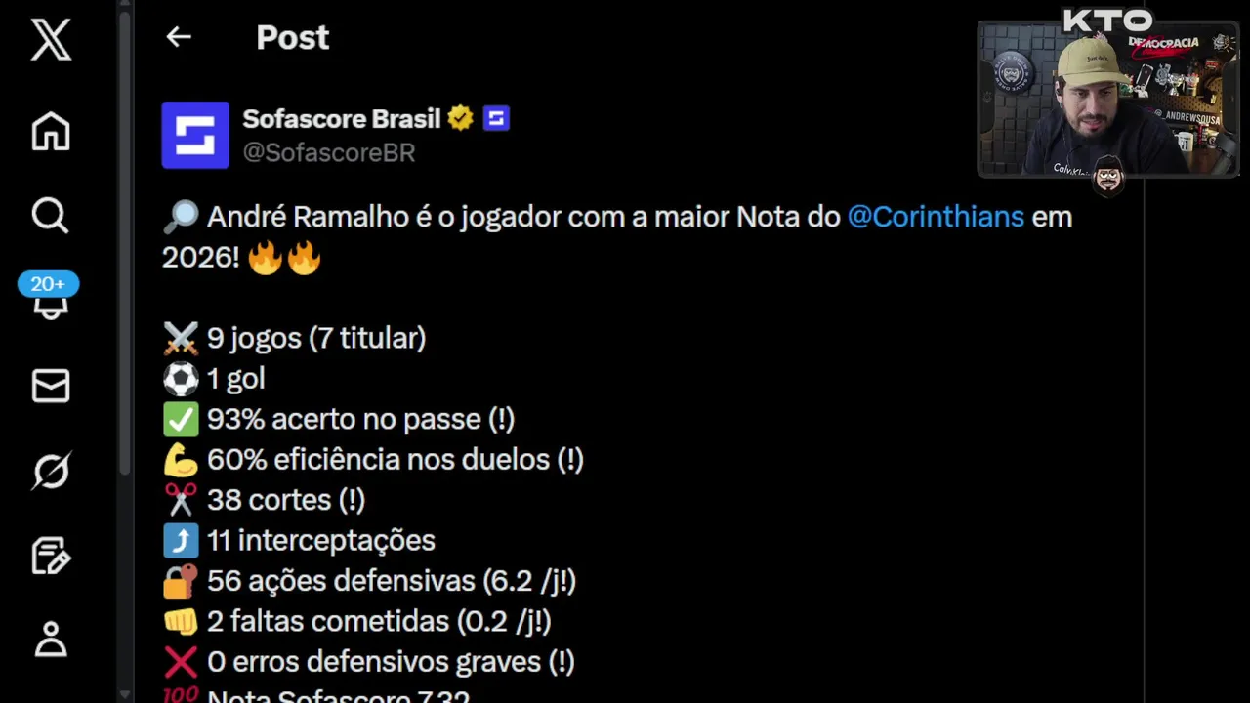Go back using the left arrow
This screenshot has width=1250, height=703.
179,37
